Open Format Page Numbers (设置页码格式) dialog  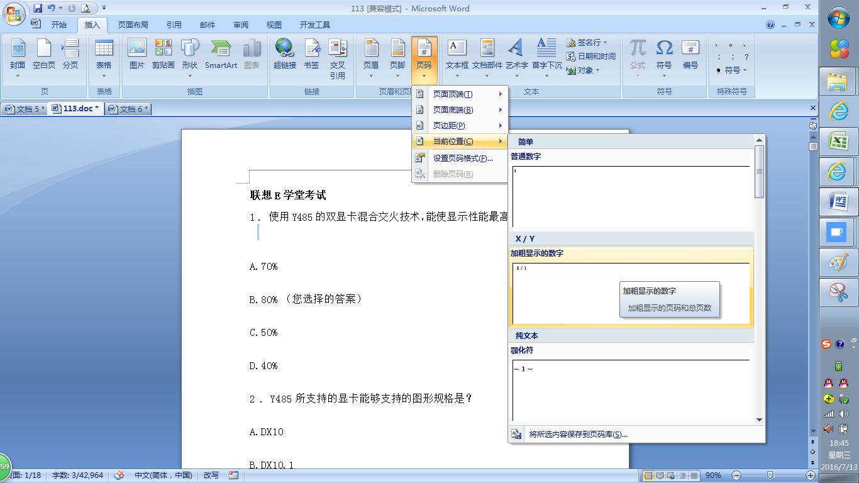[460, 158]
